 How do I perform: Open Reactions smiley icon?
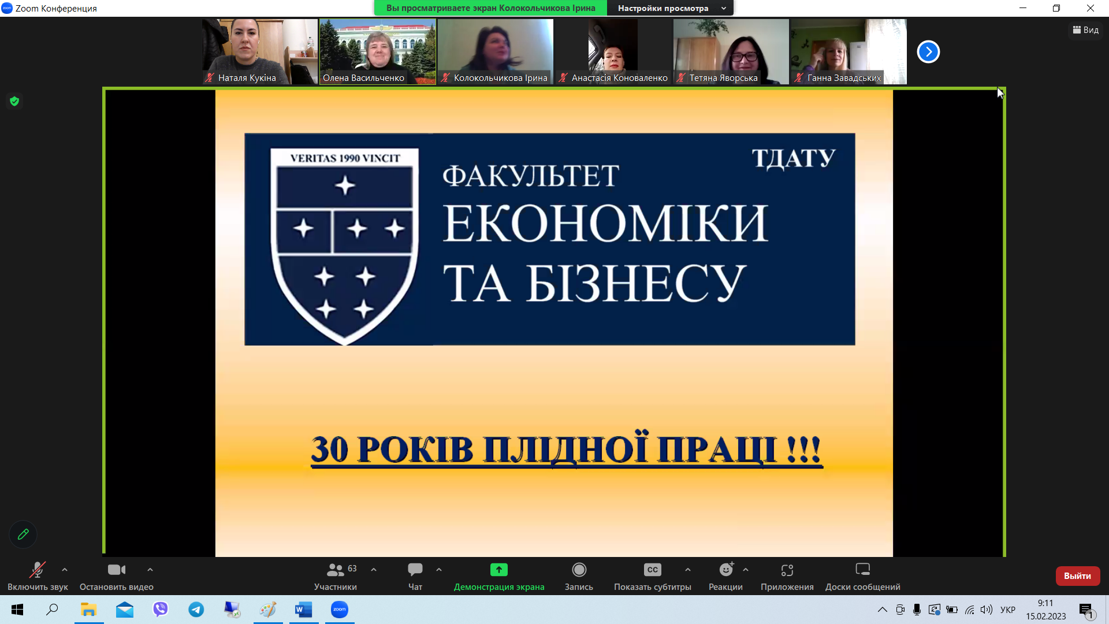725,570
